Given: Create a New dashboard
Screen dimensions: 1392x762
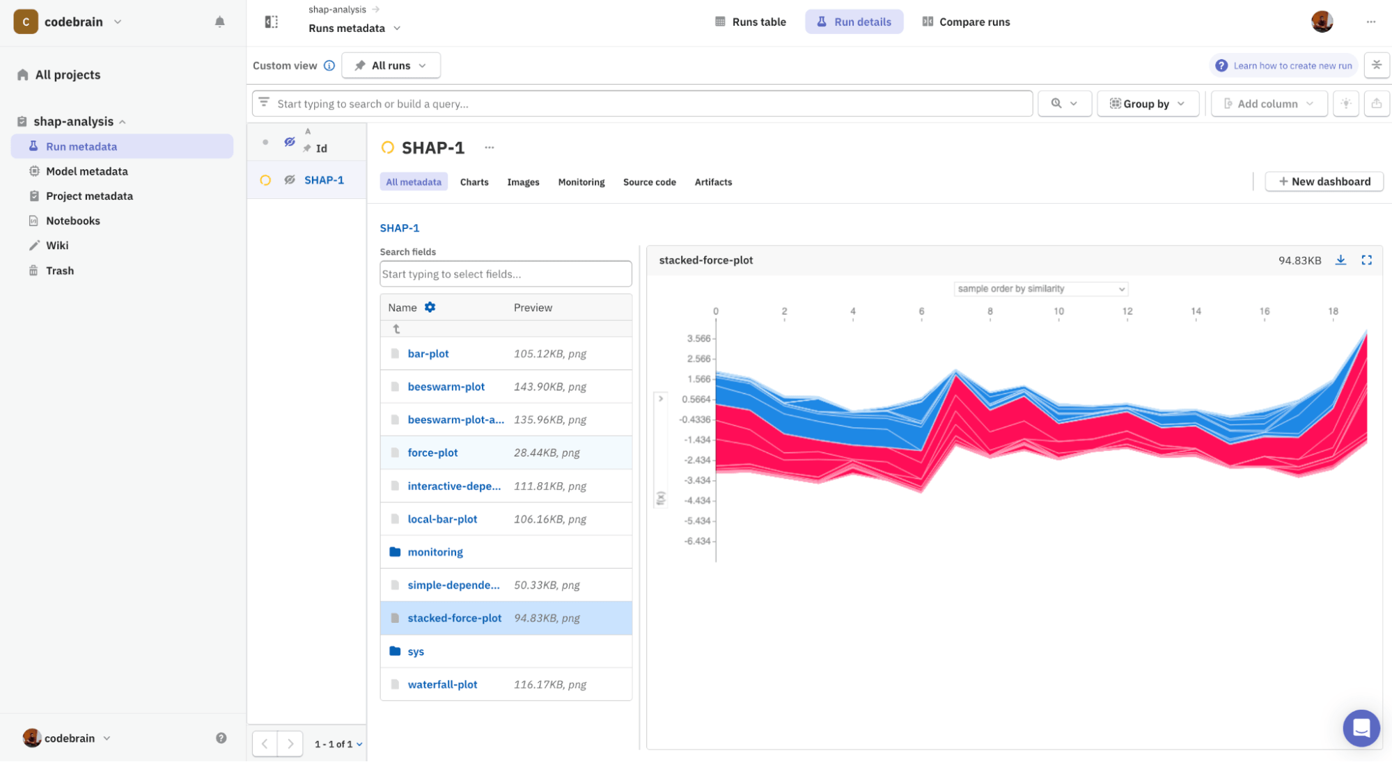Looking at the screenshot, I should point(1323,181).
